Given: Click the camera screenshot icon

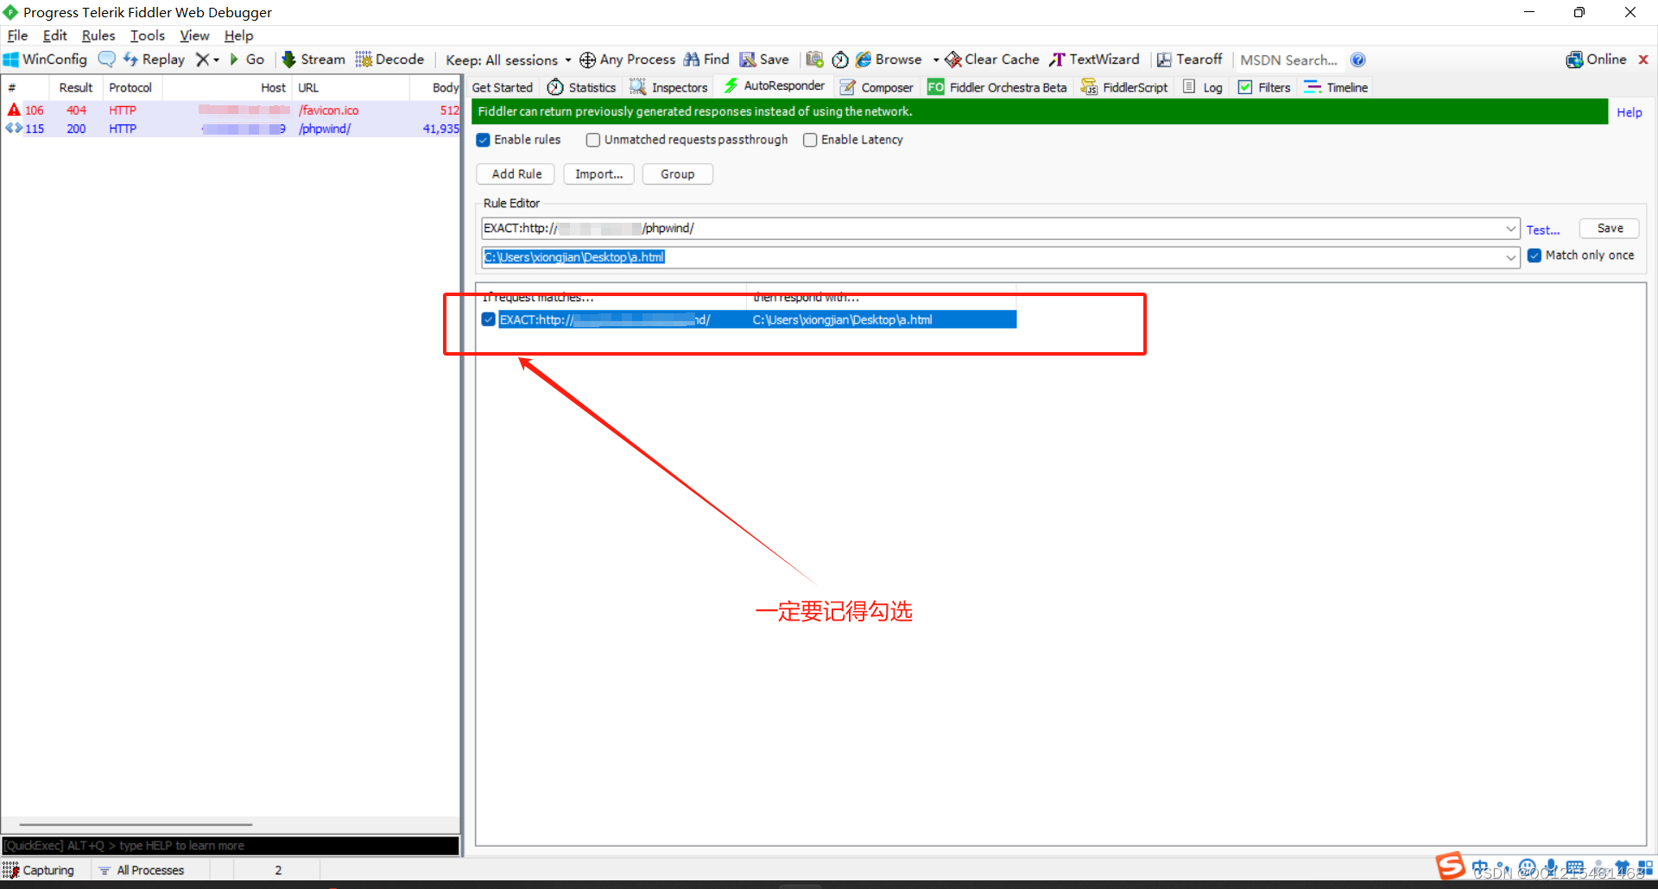Looking at the screenshot, I should click(x=814, y=60).
